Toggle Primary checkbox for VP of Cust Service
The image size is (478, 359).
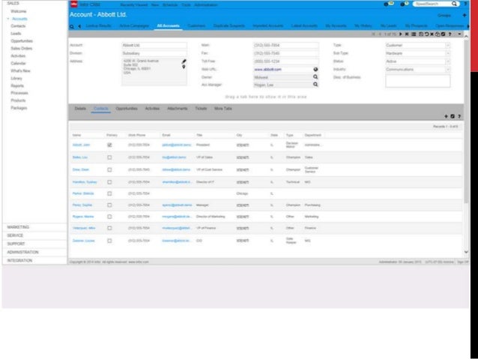[109, 169]
